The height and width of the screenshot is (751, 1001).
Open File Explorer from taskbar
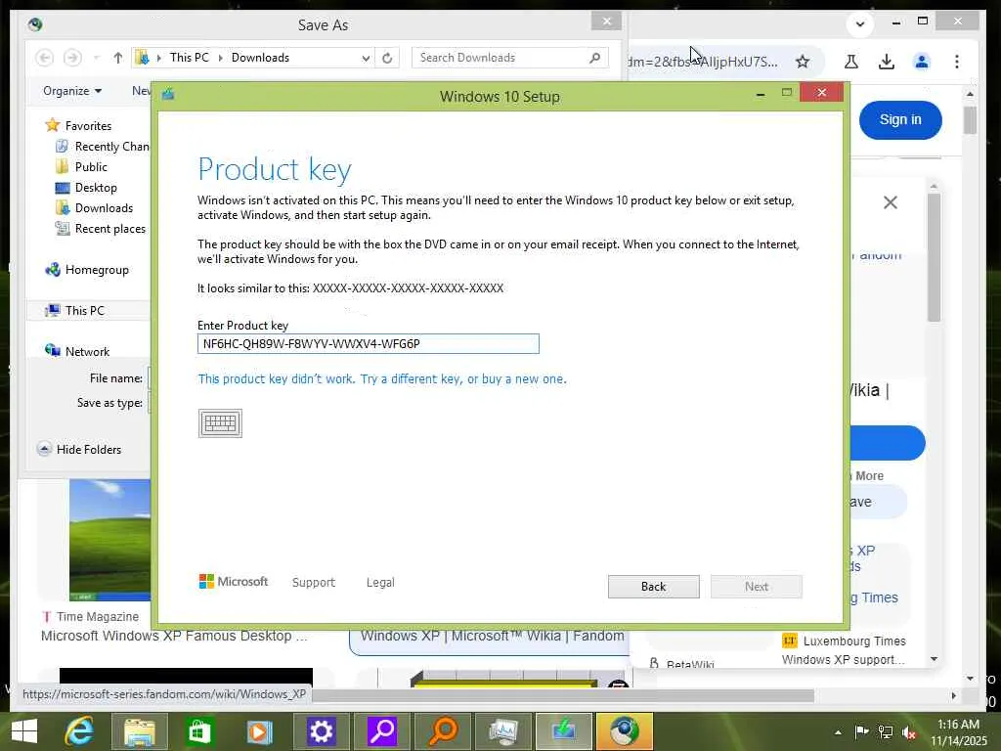[x=139, y=731]
